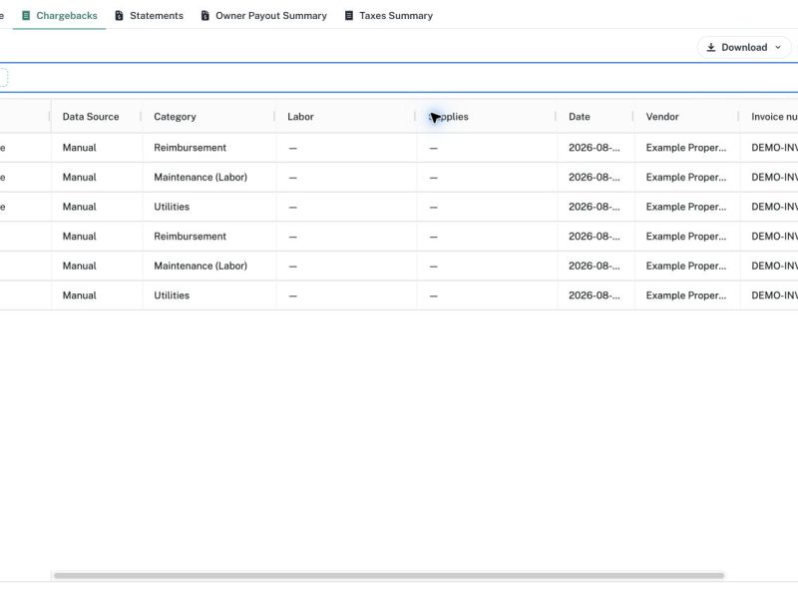The height and width of the screenshot is (599, 798).
Task: Click Manual data source in last row
Action: point(80,296)
